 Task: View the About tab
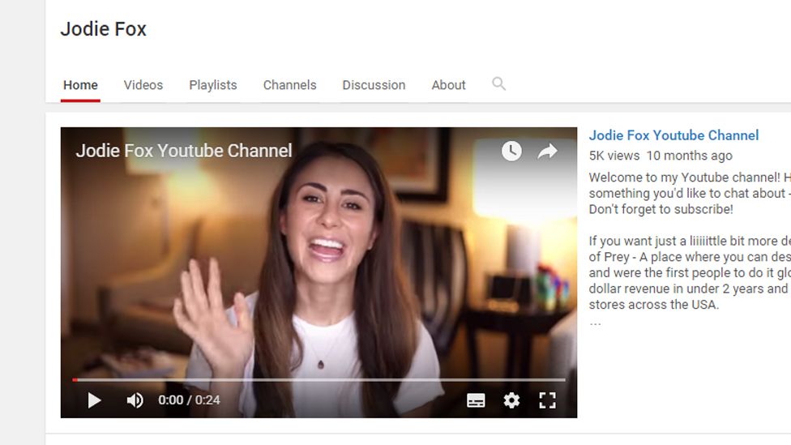click(x=448, y=85)
